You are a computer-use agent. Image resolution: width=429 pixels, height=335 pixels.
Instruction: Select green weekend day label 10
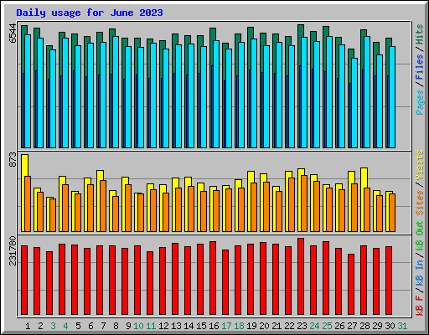pos(138,326)
